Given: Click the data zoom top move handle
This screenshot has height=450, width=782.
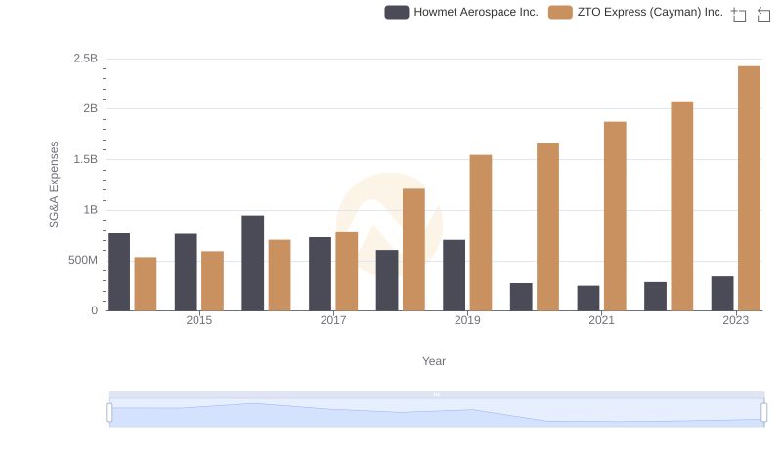Looking at the screenshot, I should pos(436,394).
